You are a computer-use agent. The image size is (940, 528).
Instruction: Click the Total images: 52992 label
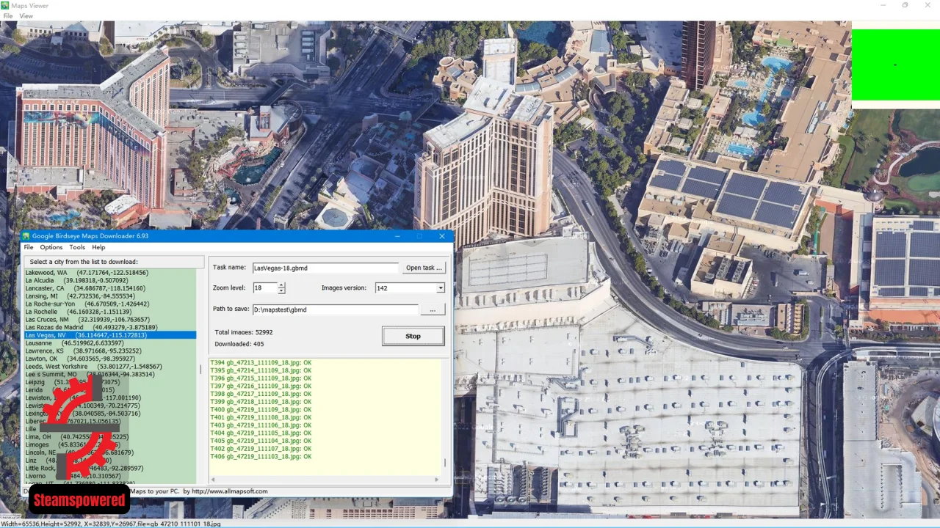(x=243, y=332)
